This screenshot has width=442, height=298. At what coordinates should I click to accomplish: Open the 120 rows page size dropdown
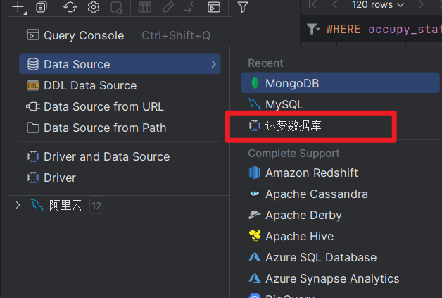[378, 5]
